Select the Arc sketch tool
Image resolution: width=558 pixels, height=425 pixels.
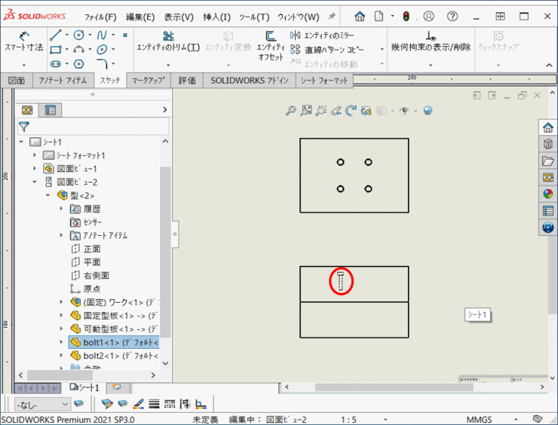click(x=78, y=50)
